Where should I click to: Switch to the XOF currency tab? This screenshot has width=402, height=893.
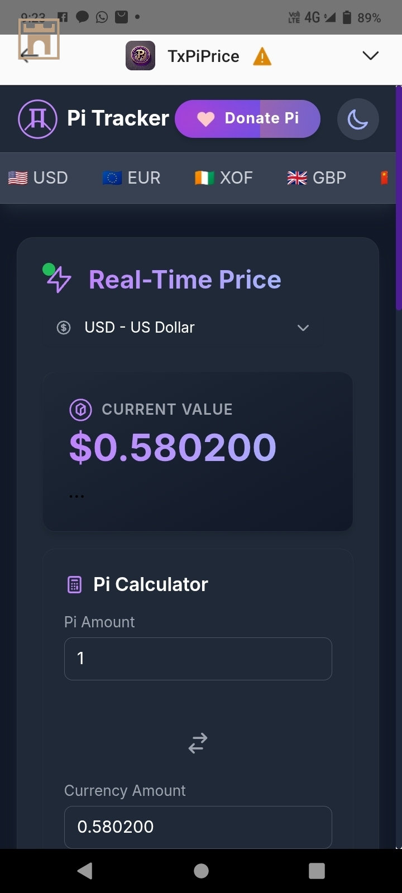(x=223, y=177)
